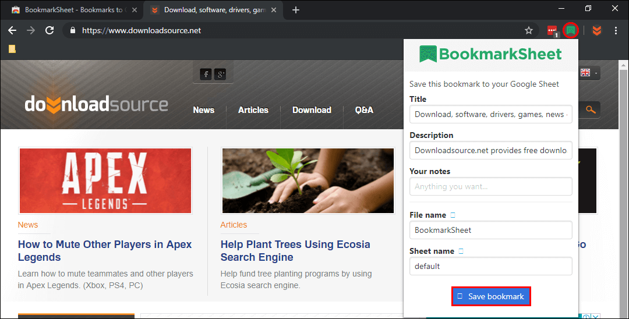Open the yellow bookmarks bar folder
Image resolution: width=629 pixels, height=319 pixels.
click(x=12, y=49)
